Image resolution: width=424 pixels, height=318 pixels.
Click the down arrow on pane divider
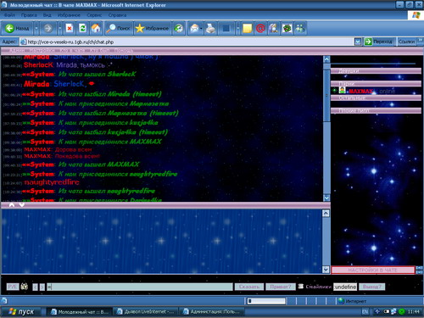pyautogui.click(x=22, y=204)
